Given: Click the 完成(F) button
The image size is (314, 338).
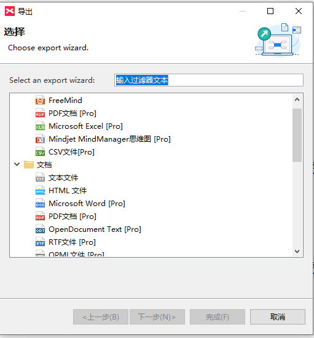Looking at the screenshot, I should coord(218,317).
